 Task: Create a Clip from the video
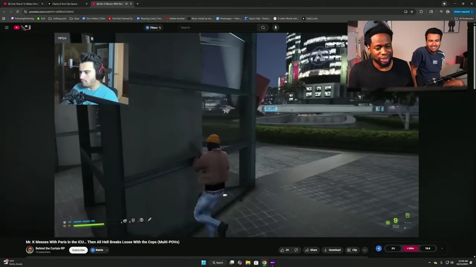[x=352, y=250]
